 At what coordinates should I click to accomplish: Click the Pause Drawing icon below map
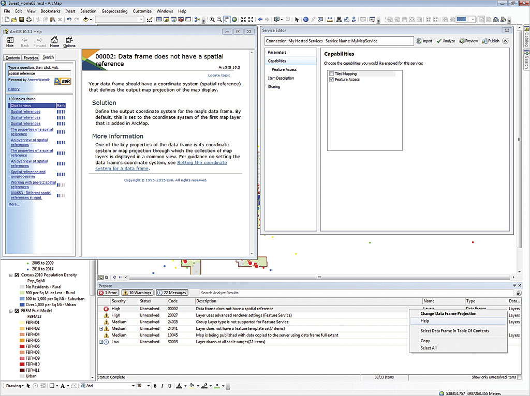pos(120,277)
